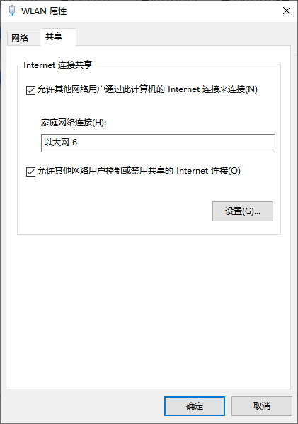Click the Internet 连接共享 group heading

[x=58, y=65]
